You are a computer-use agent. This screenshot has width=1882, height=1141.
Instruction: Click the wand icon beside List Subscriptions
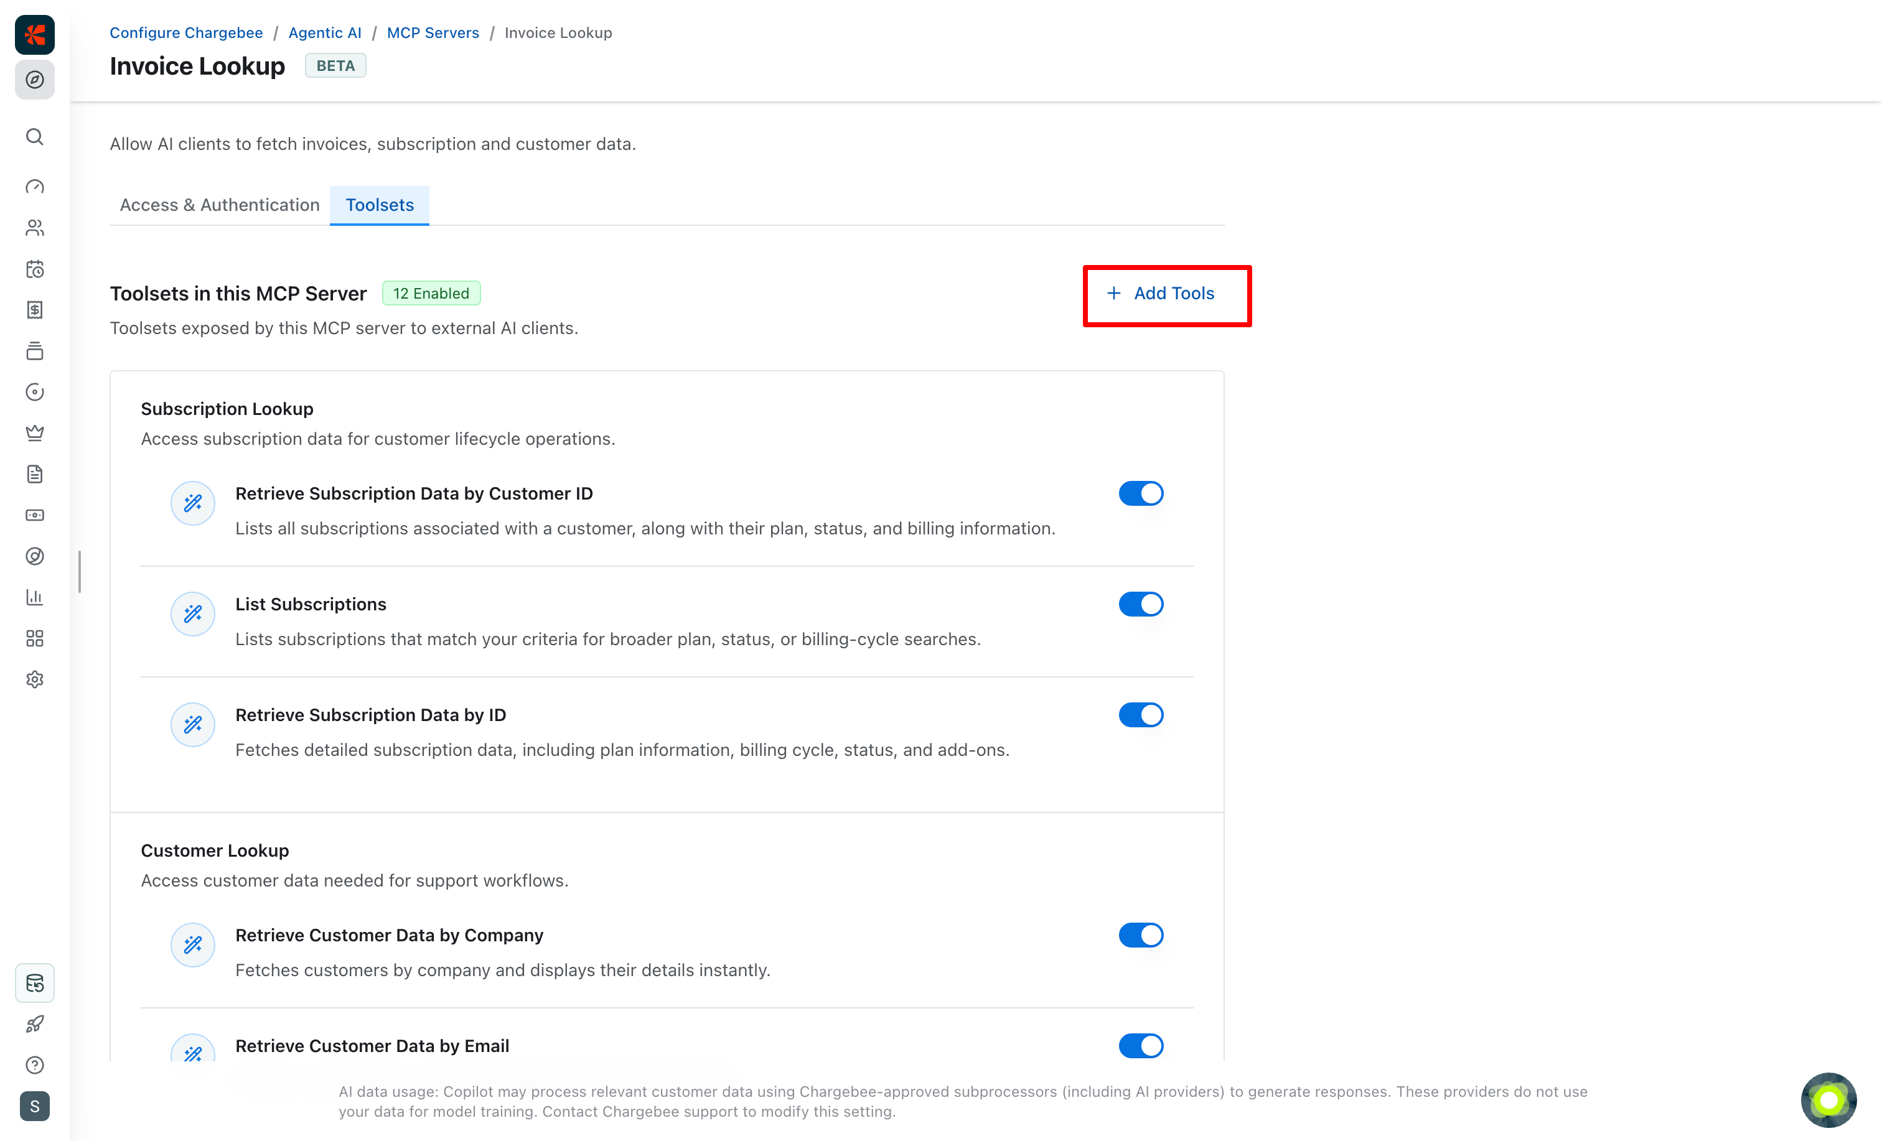tap(192, 614)
